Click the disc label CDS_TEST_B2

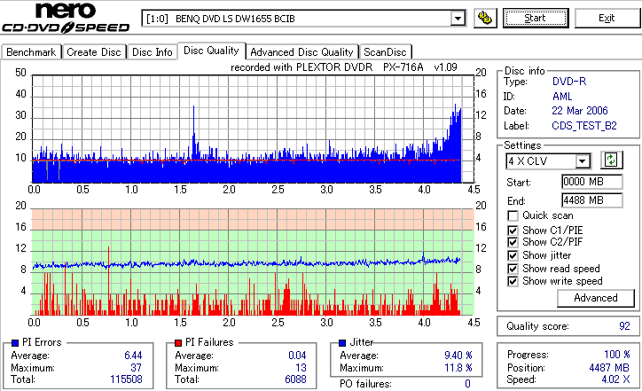[584, 126]
